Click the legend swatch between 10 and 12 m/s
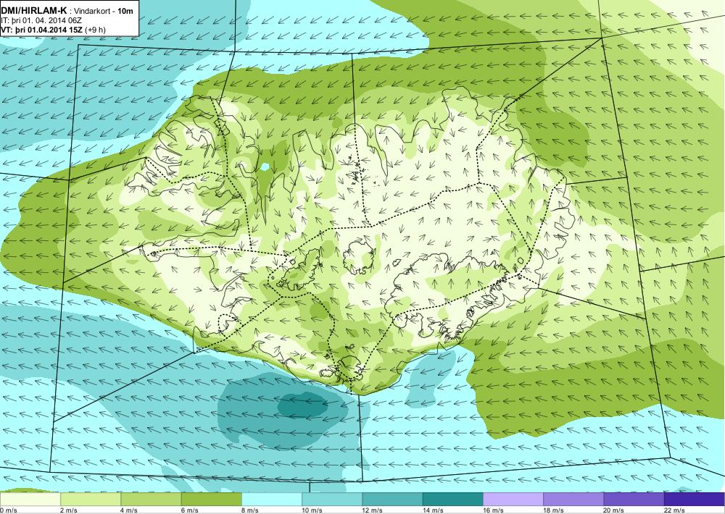This screenshot has height=514, width=725. click(332, 500)
